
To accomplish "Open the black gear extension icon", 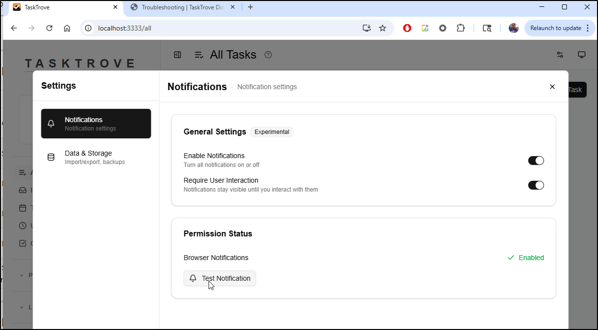I will coord(443,28).
